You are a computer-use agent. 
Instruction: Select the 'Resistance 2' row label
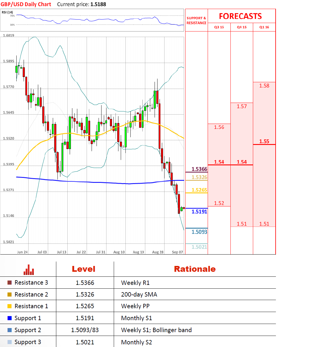coord(31,295)
